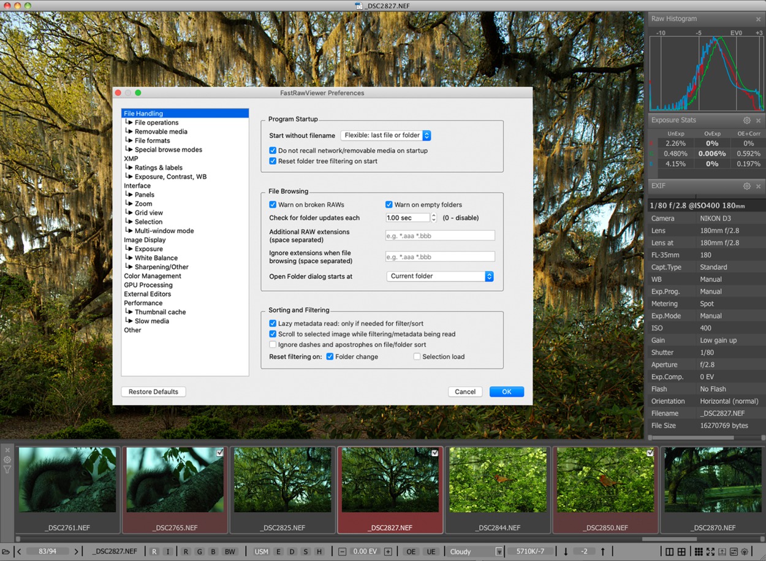Open Exposure Stats panel gear settings
Viewport: 766px width, 561px height.
(x=746, y=121)
